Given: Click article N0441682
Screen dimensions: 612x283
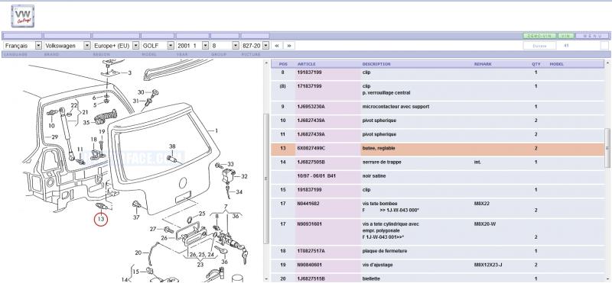Looking at the screenshot, I should [x=308, y=204].
